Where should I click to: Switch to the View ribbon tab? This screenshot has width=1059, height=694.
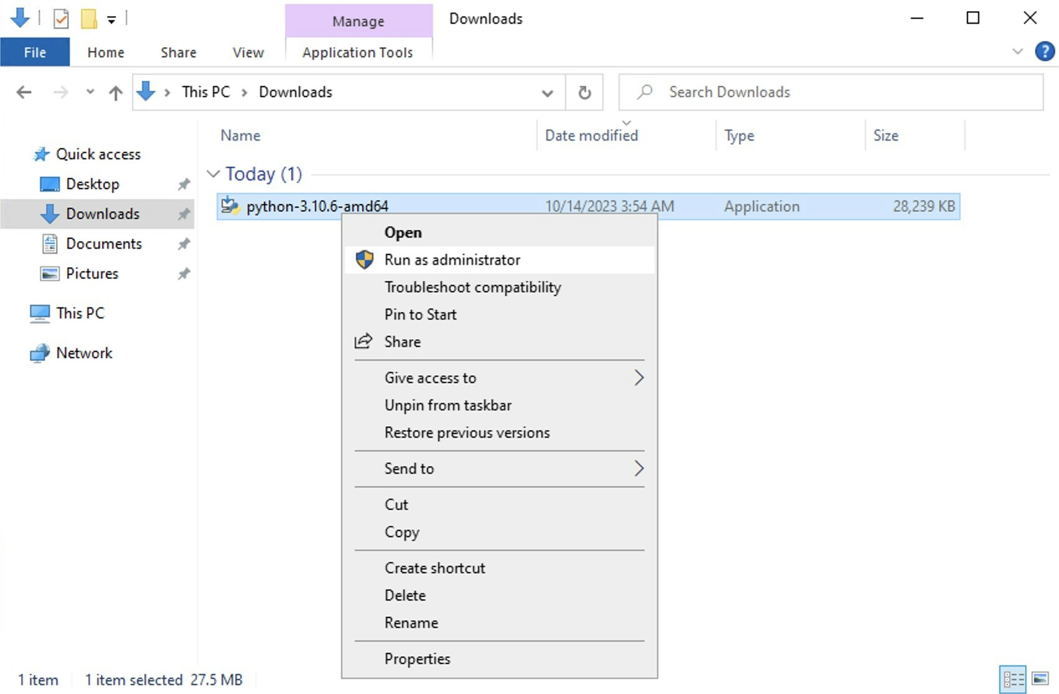[x=248, y=52]
